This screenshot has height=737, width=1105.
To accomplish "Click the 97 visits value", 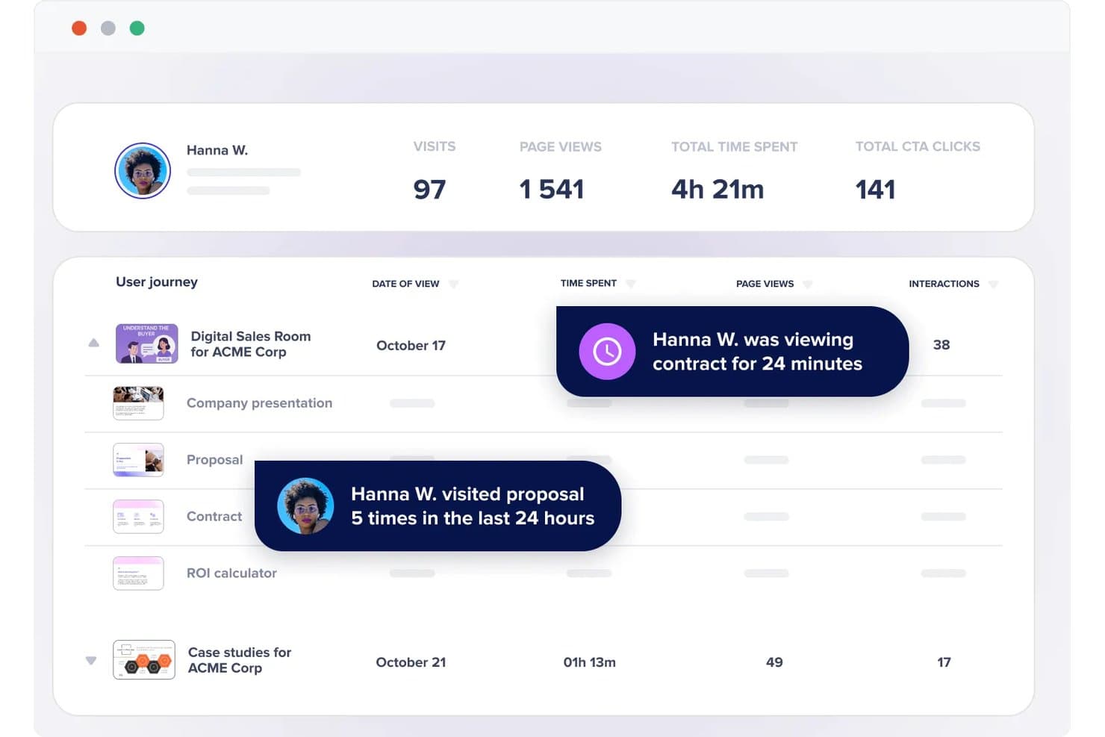I will [x=429, y=190].
